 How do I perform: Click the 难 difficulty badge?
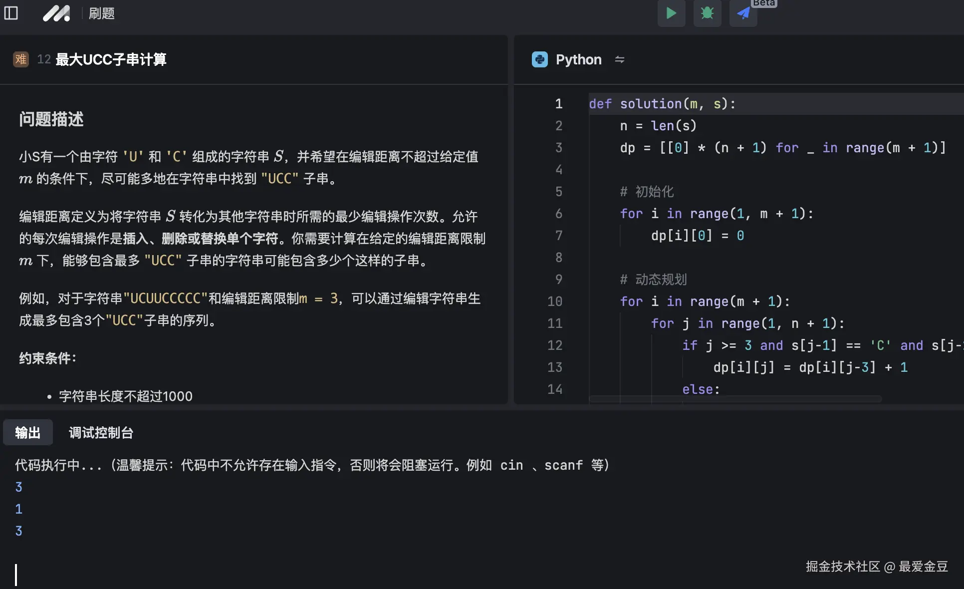click(20, 59)
